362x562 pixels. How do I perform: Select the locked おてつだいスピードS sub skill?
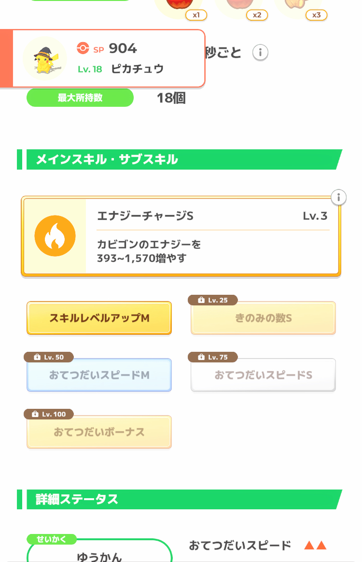tap(263, 375)
